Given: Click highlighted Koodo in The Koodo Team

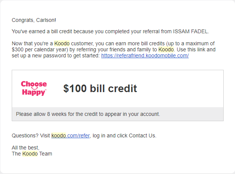Looking at the screenshot, I should (30, 154).
